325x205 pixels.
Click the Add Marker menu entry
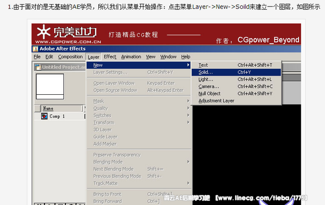click(x=139, y=144)
